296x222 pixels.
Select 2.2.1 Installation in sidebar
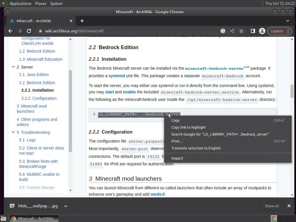(x=38, y=90)
